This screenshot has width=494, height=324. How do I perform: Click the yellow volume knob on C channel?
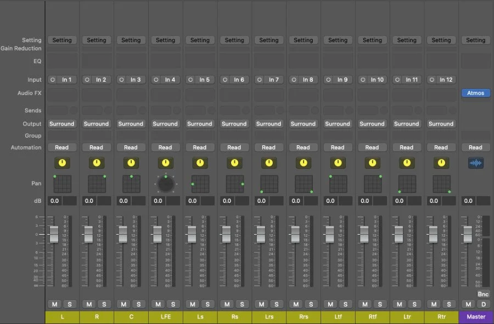click(131, 163)
